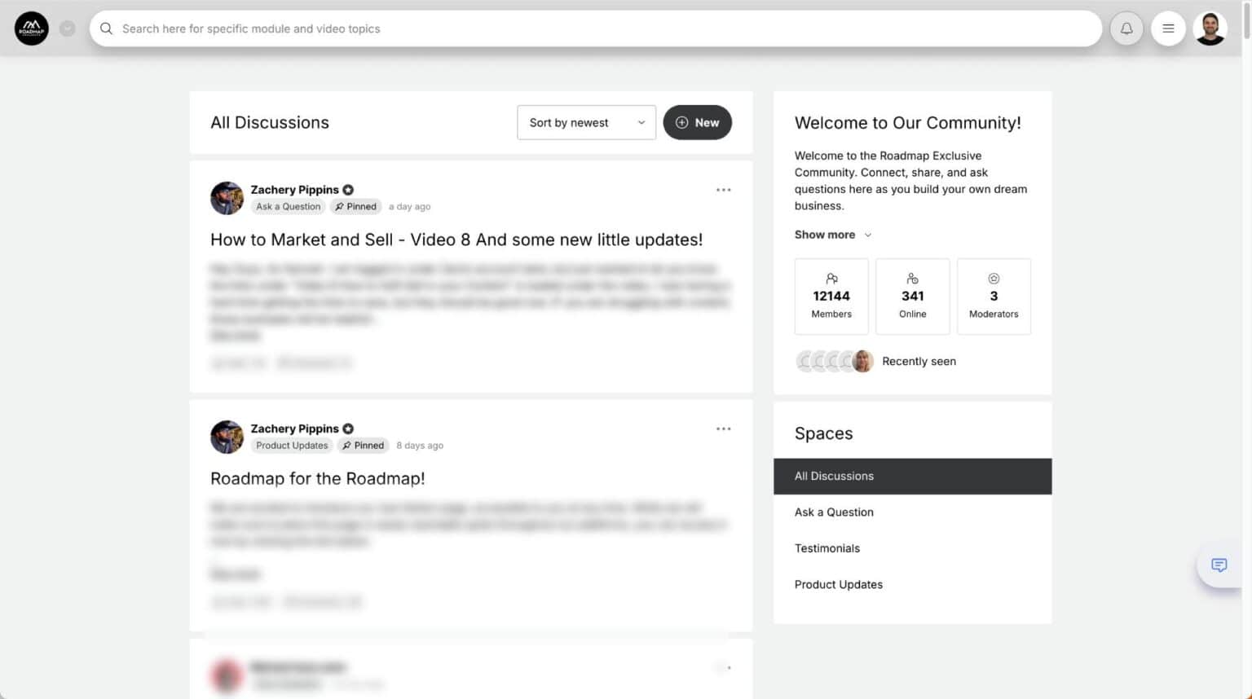Screen dimensions: 1252x699
Task: Open options menu on Video 8 post
Action: pyautogui.click(x=723, y=190)
